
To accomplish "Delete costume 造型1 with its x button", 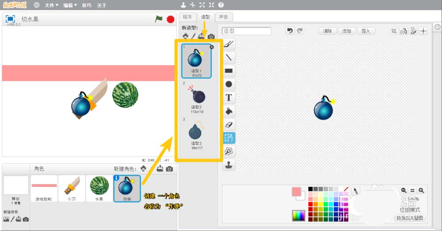I will [212, 47].
